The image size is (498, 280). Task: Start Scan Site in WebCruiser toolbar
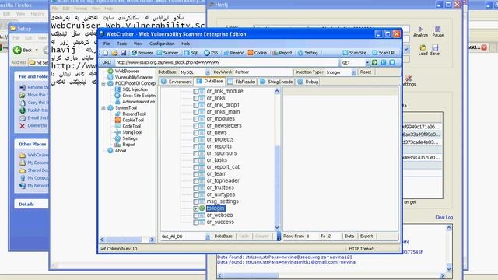click(355, 53)
